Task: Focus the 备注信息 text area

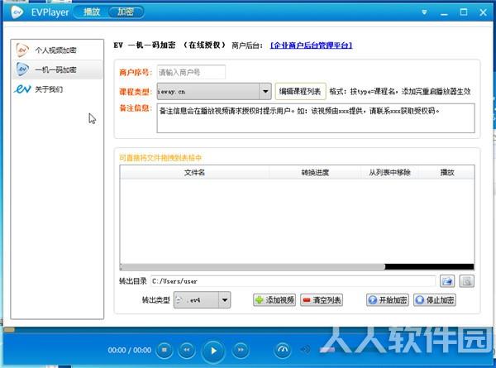Action: (316, 118)
